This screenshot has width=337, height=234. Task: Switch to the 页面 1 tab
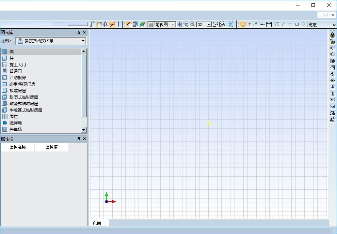[99, 223]
